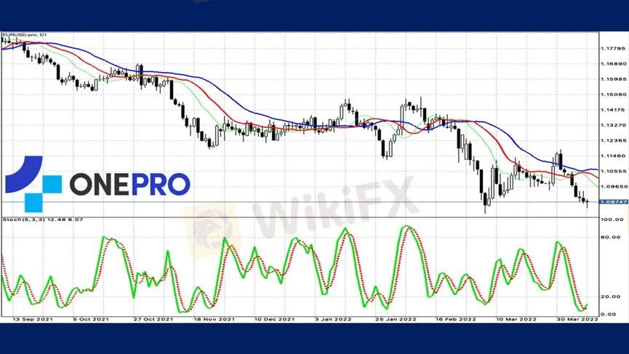
Task: Click the 1.10555 price axis label
Action: tap(613, 172)
